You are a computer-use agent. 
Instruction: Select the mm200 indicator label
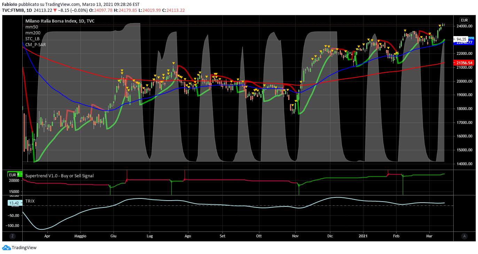(x=33, y=33)
